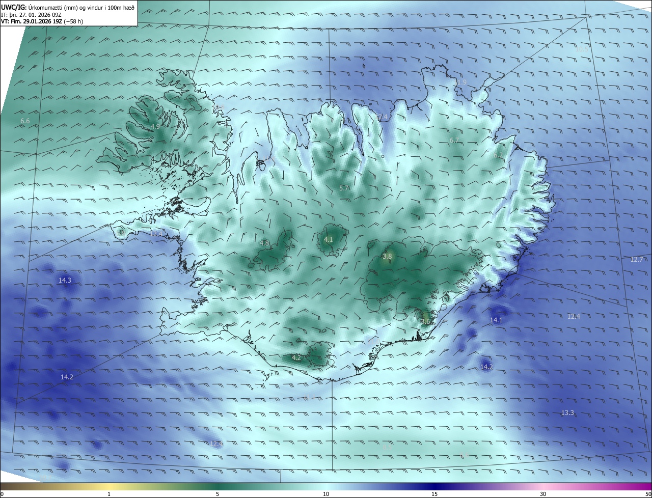Click the 4.8 value over the western glacier
Viewport: 652px width, 498px height.
point(264,243)
